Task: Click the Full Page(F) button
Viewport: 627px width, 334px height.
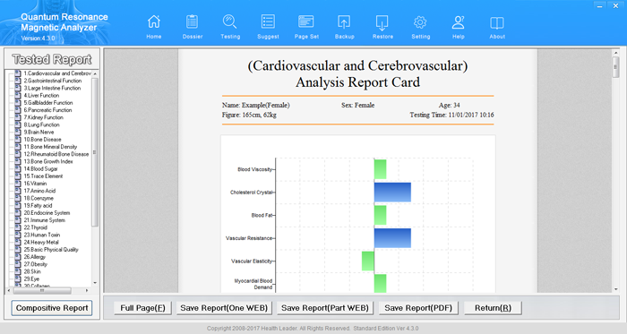Action: 142,308
